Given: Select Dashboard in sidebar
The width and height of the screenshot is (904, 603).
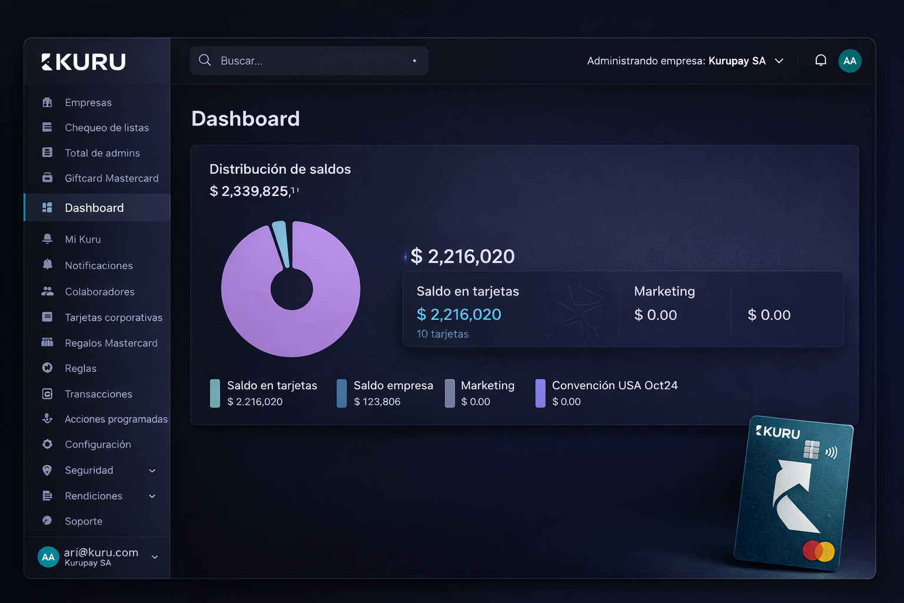Looking at the screenshot, I should [97, 207].
